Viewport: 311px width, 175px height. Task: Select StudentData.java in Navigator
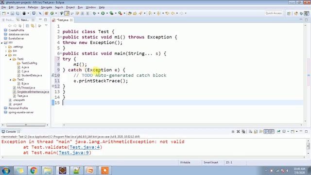tap(31, 75)
